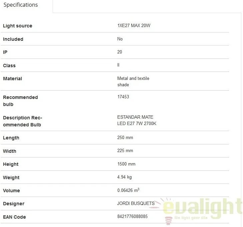Click the EAN Code number 8421776088085

[x=132, y=216]
